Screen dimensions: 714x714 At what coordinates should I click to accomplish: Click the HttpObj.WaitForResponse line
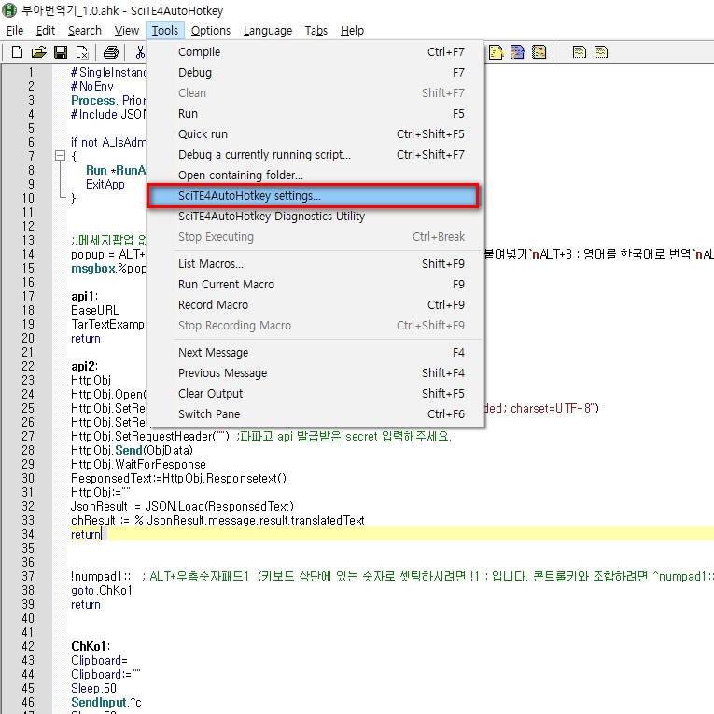(x=138, y=464)
